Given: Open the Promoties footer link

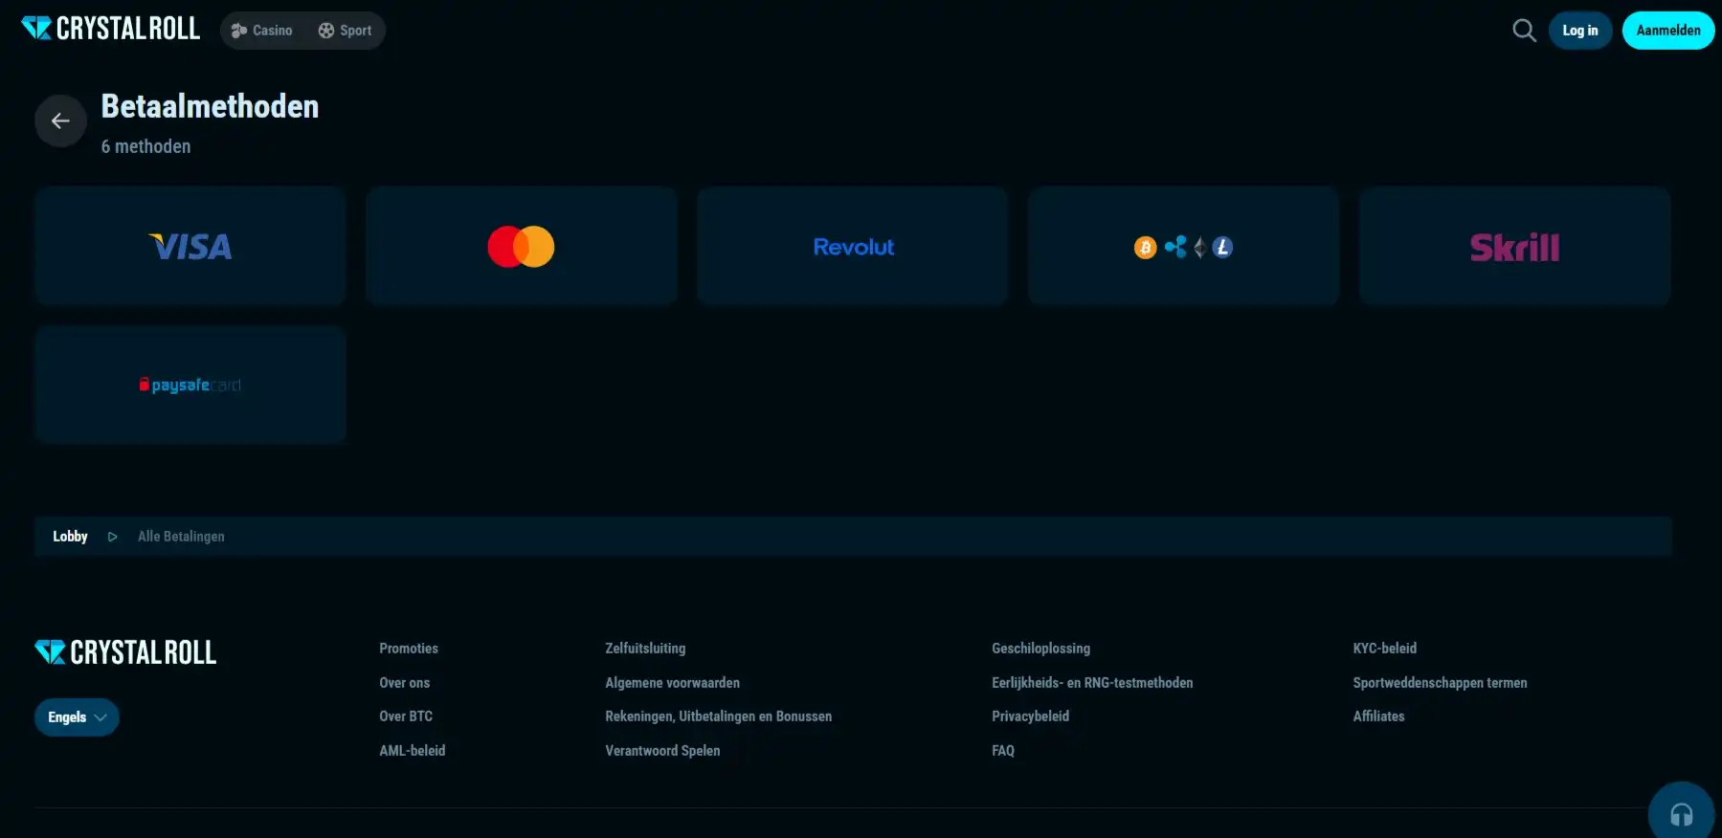Looking at the screenshot, I should pyautogui.click(x=409, y=649).
